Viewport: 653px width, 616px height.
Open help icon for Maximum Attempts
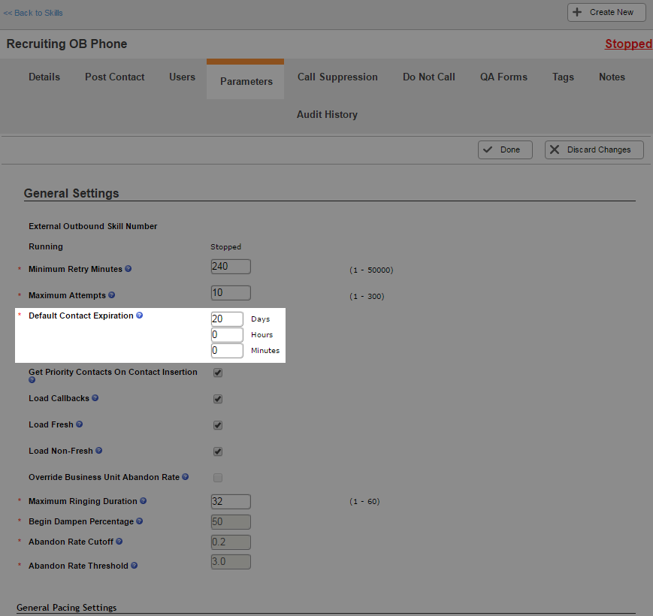click(112, 295)
